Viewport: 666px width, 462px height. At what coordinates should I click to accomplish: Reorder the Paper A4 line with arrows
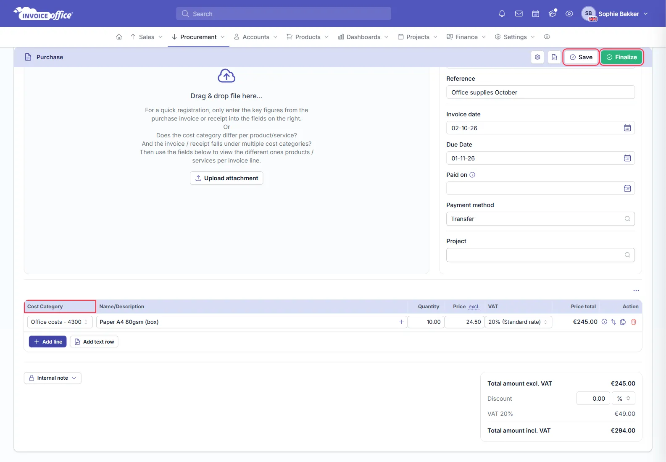(x=613, y=322)
